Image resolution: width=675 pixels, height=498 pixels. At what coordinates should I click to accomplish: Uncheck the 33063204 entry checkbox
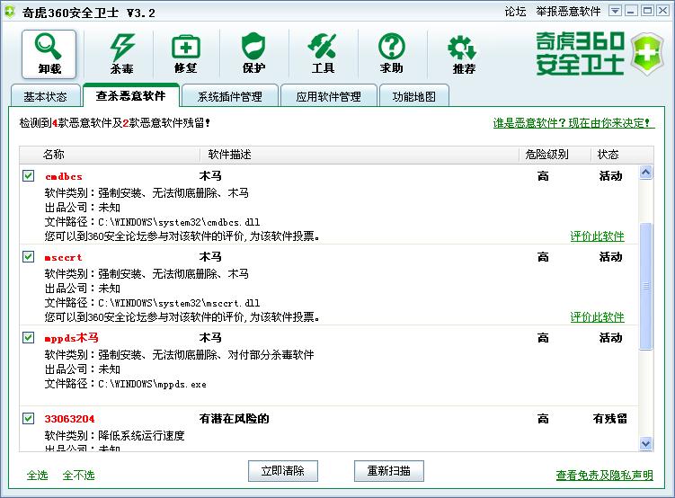(29, 418)
